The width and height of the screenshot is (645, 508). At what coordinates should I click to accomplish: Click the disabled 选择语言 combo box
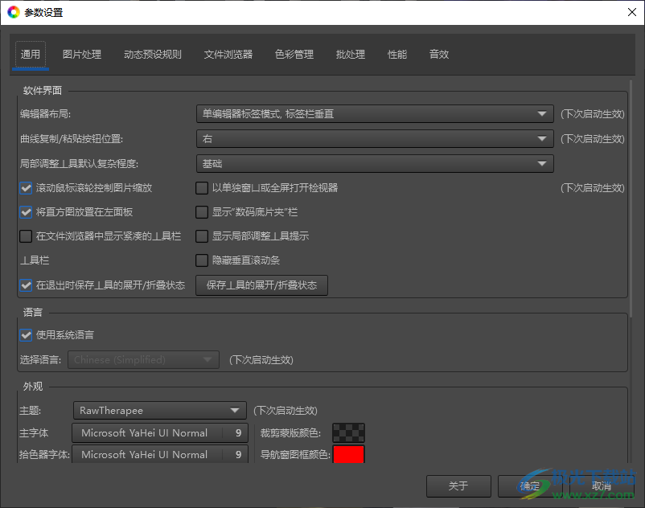click(x=144, y=359)
